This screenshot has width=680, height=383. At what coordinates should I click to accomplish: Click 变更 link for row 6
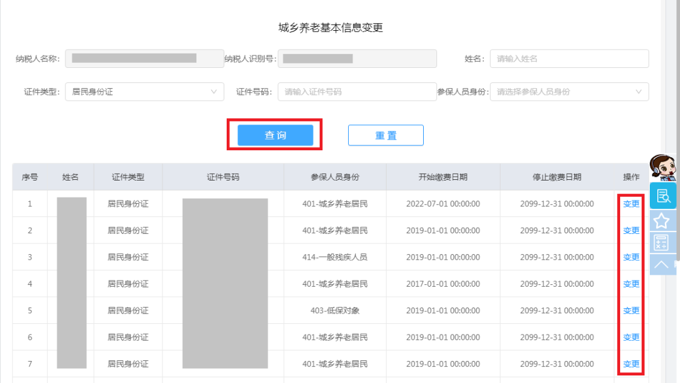tap(631, 338)
